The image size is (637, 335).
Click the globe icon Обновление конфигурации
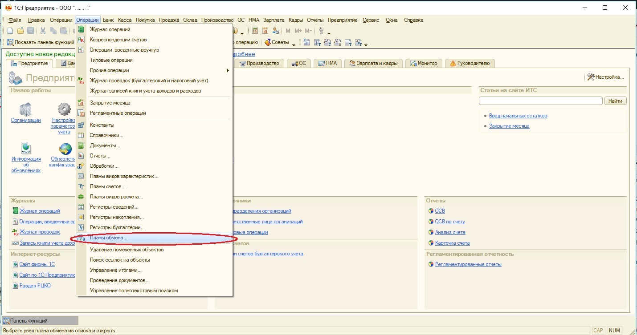pos(65,149)
